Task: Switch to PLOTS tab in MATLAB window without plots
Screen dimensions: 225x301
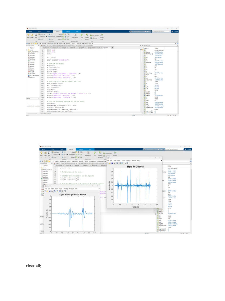Action: coord(40,31)
